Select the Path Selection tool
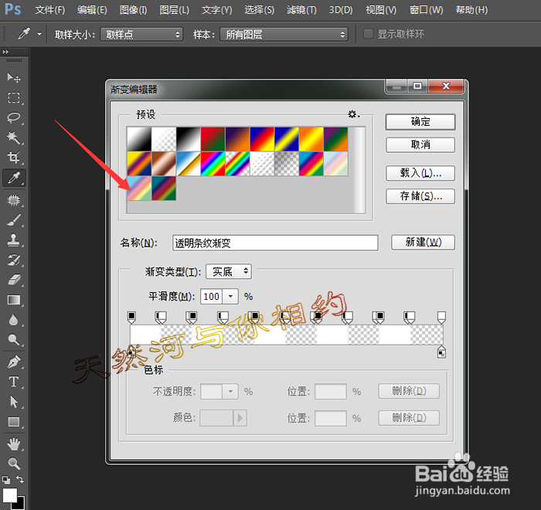 pyautogui.click(x=14, y=402)
